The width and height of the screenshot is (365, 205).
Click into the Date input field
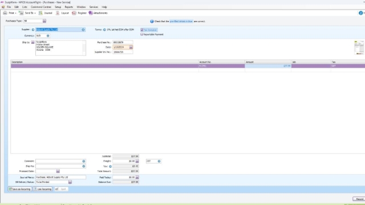(121, 47)
